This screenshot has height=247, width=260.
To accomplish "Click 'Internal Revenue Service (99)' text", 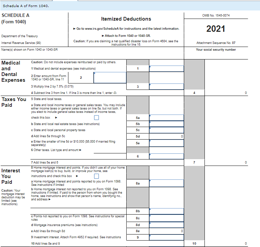I will coord(21,43).
